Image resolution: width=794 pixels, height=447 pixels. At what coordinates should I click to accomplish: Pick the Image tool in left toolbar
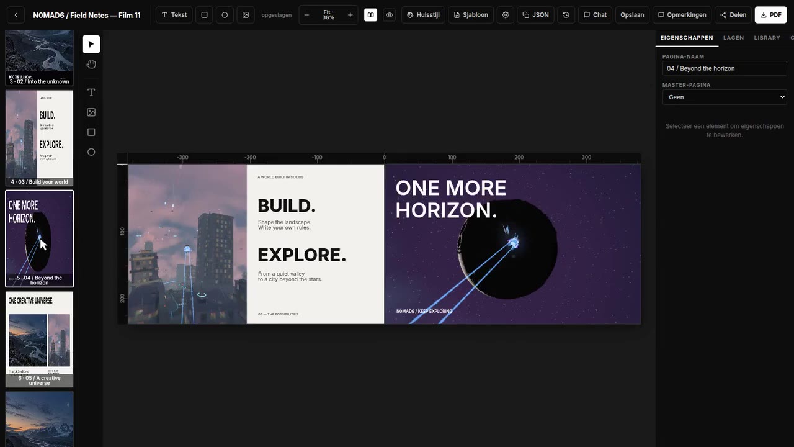[x=91, y=112]
